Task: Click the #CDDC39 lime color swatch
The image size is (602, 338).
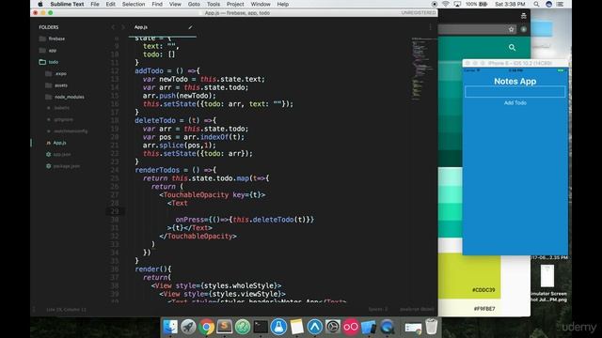Action: [x=469, y=275]
